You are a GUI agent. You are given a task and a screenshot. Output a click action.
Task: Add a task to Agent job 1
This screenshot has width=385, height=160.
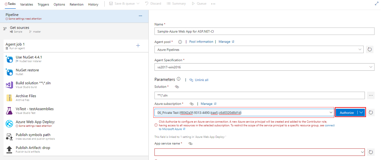tap(138, 46)
